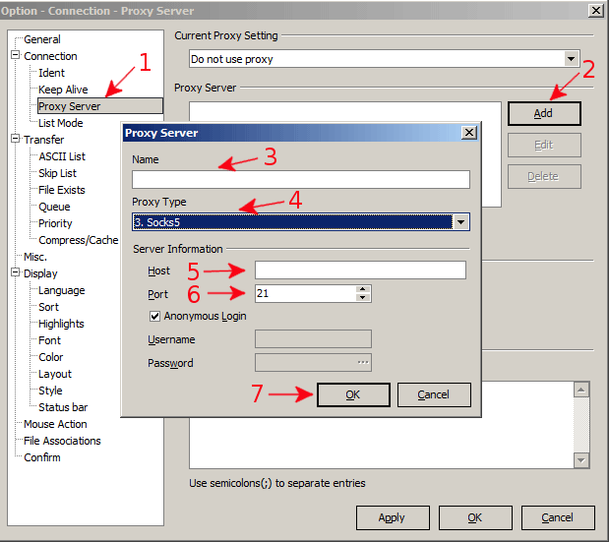Open the Skip List page
Viewport: 609px width, 542px height.
pos(57,173)
